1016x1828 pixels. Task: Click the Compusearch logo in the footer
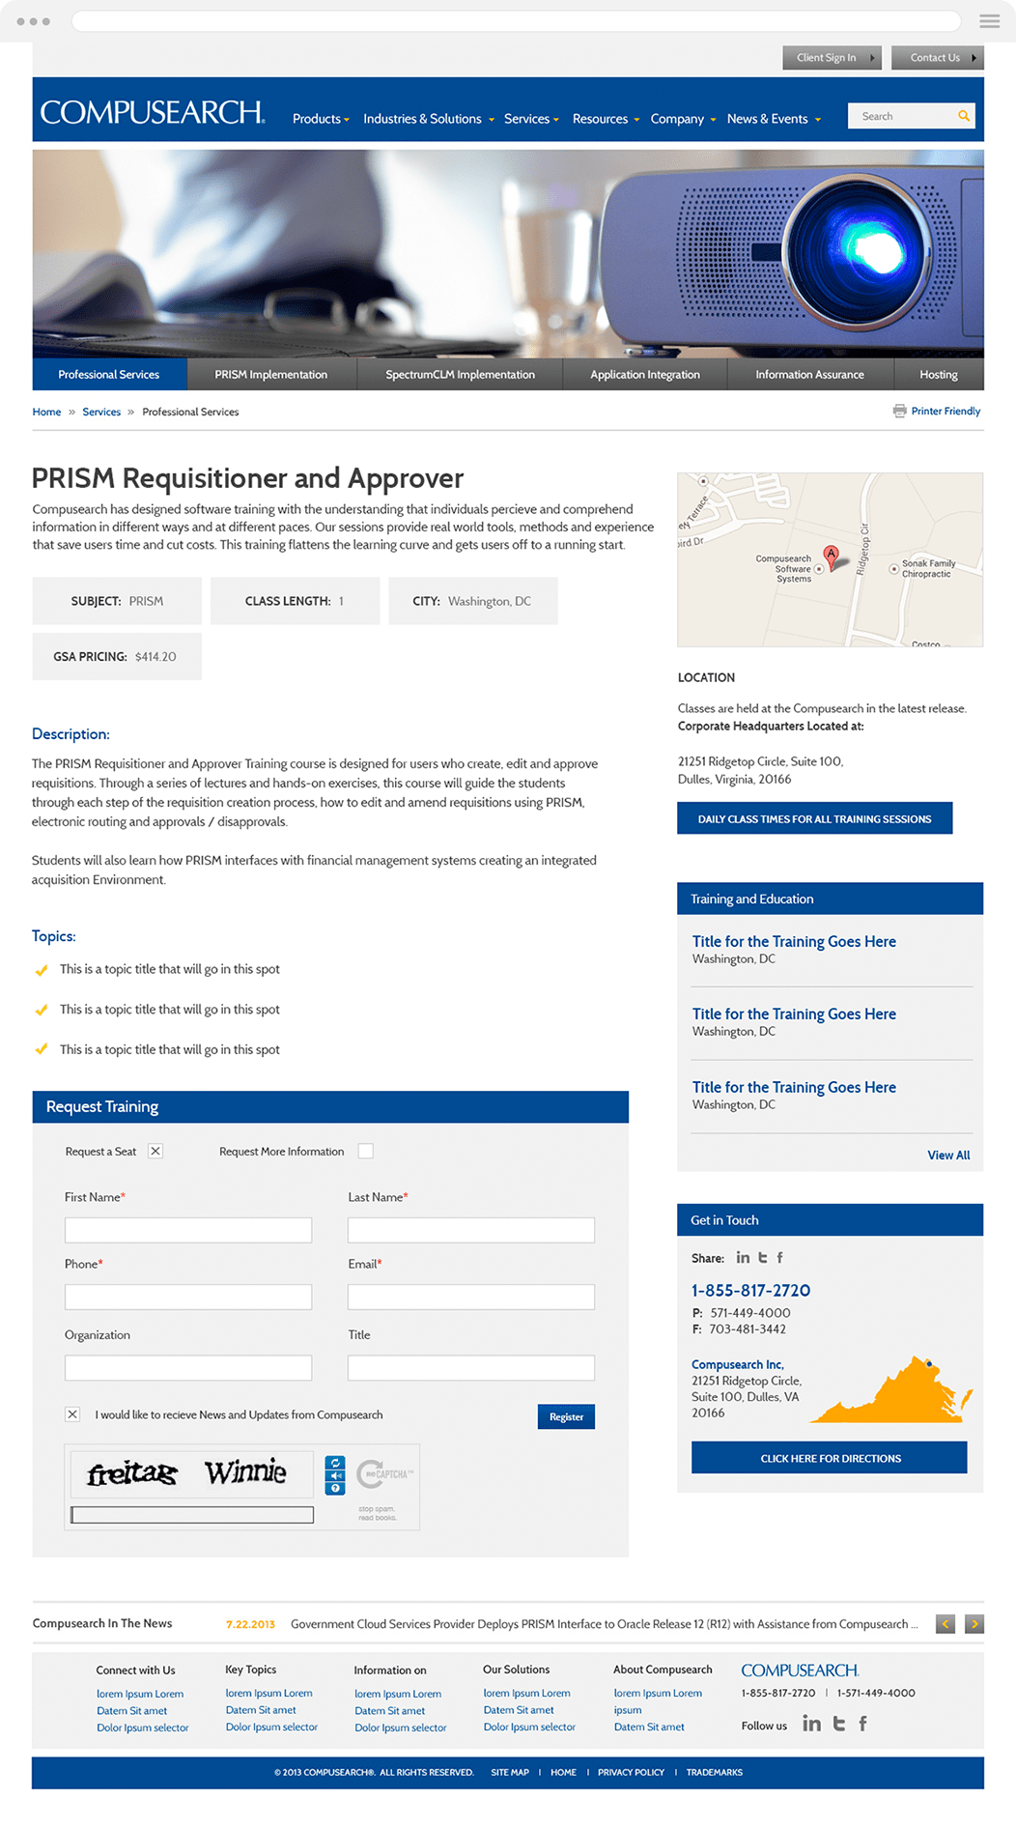point(800,1670)
